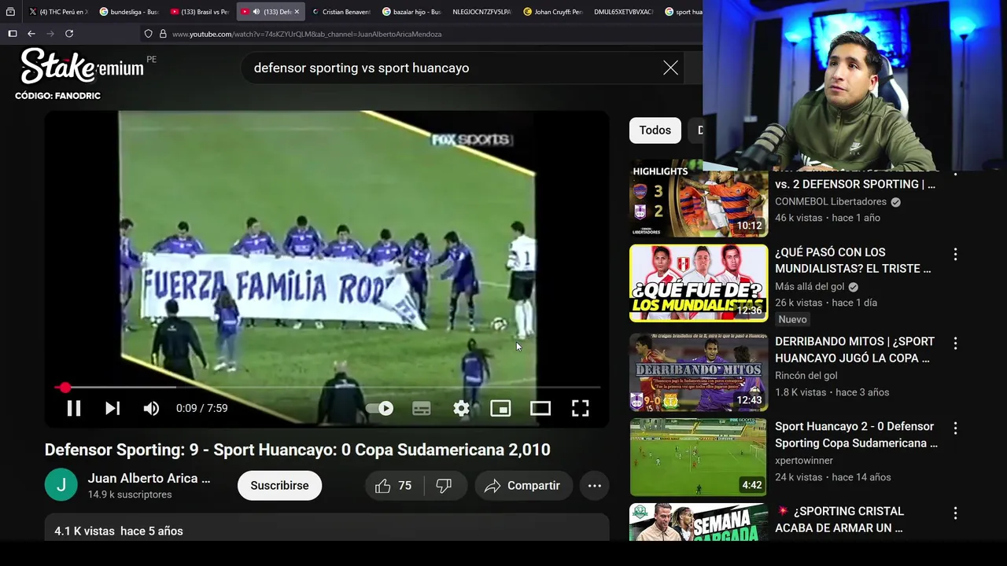
Task: Open the Semana Cargada video thumbnail
Action: pyautogui.click(x=699, y=522)
